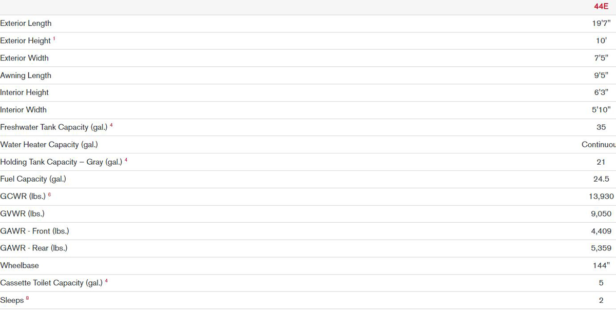Select the Exterior Length row label
The width and height of the screenshot is (616, 310).
(x=26, y=23)
